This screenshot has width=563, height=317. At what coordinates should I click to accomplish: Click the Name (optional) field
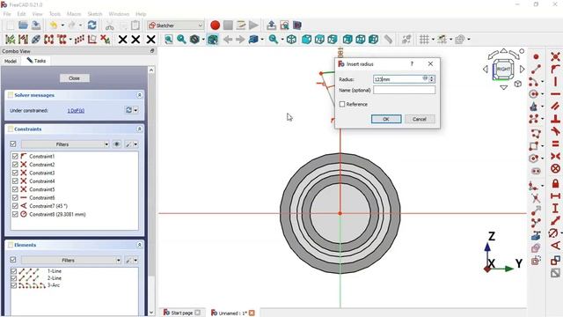pyautogui.click(x=404, y=90)
